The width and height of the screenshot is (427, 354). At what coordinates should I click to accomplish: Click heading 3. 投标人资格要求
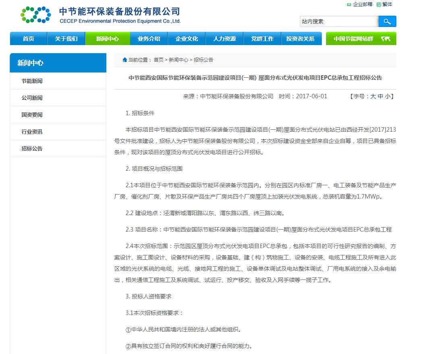click(148, 296)
